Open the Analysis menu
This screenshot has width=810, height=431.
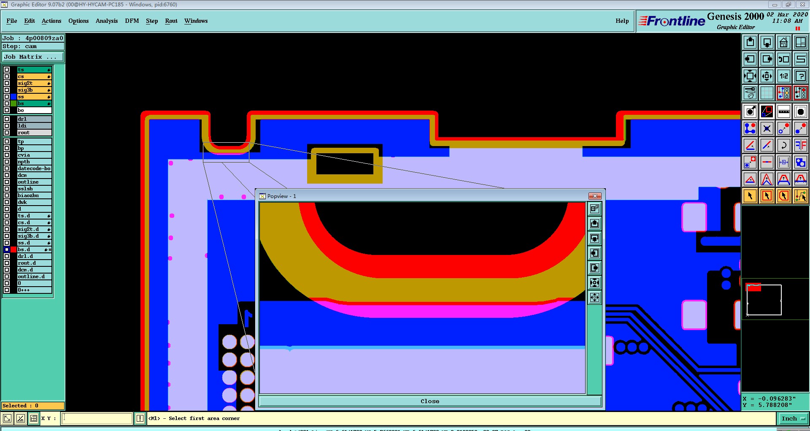tap(107, 21)
